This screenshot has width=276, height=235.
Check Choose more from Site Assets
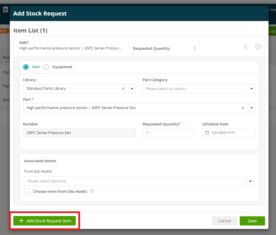[27, 191]
